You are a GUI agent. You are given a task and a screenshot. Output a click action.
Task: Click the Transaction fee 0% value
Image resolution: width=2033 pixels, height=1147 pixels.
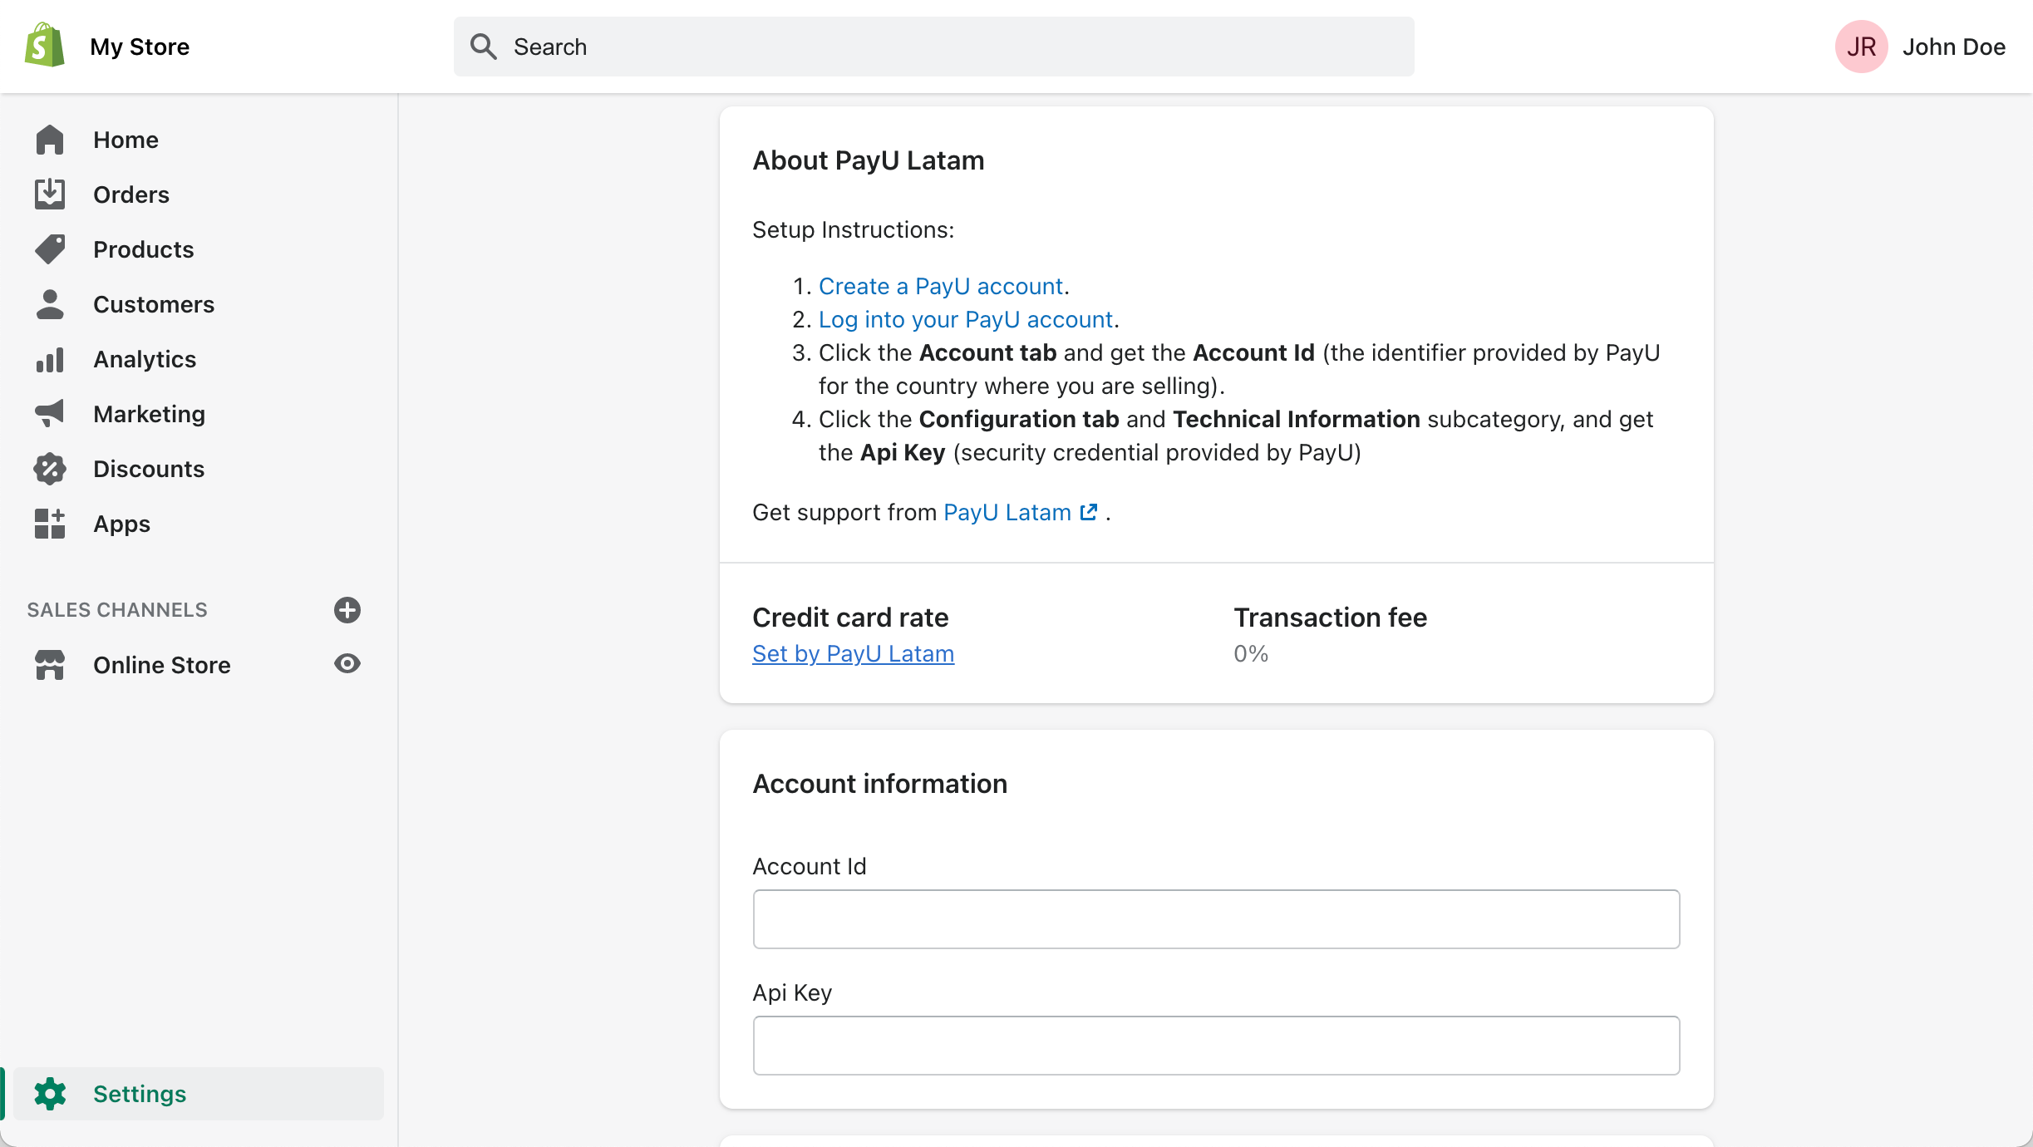point(1251,653)
